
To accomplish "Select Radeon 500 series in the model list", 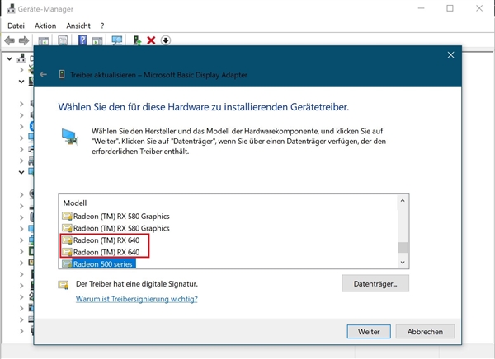I will (104, 264).
